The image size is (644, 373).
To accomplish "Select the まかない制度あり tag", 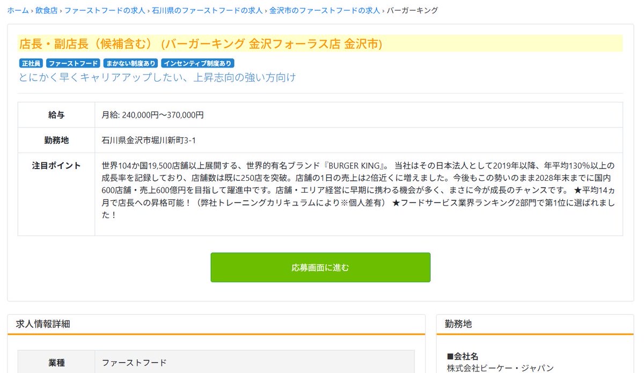I will (x=131, y=63).
